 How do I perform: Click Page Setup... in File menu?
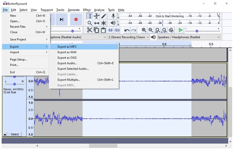point(26,60)
